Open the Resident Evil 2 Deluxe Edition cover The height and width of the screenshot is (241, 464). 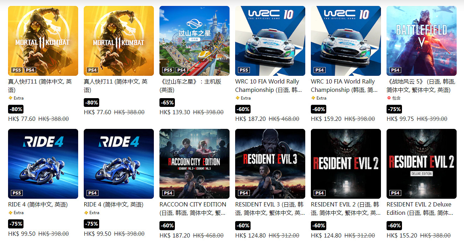pyautogui.click(x=422, y=164)
